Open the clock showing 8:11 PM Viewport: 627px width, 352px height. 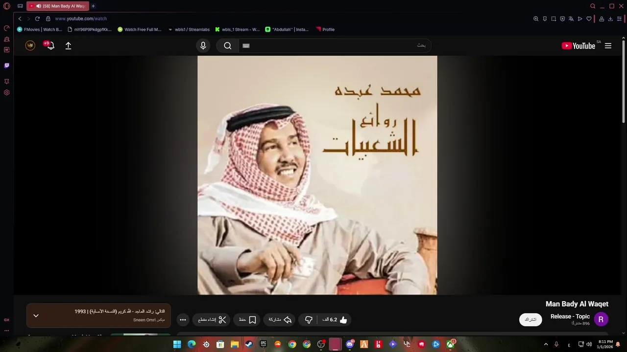605,344
